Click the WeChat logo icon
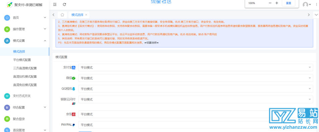The width and height of the screenshot is (319, 132). coord(74,78)
